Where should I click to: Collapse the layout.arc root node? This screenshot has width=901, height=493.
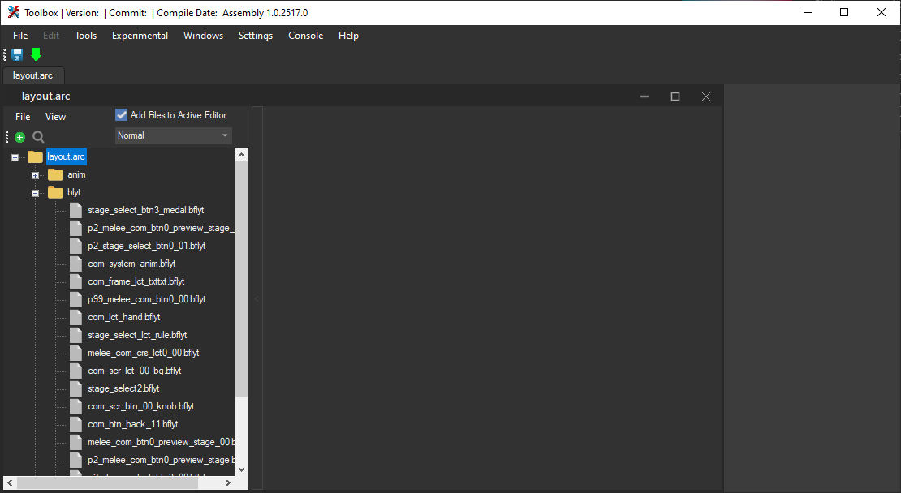tap(15, 157)
